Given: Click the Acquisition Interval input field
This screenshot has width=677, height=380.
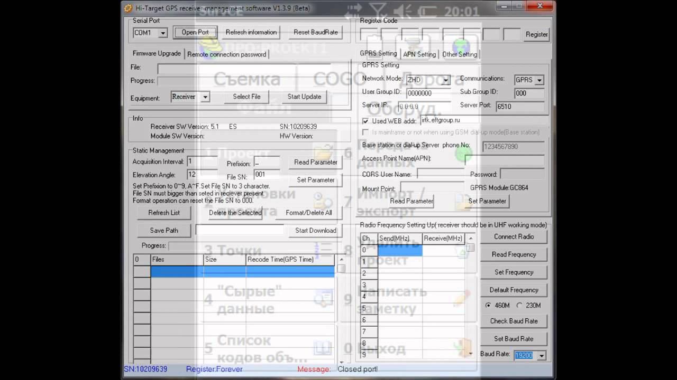Looking at the screenshot, I should (x=203, y=162).
